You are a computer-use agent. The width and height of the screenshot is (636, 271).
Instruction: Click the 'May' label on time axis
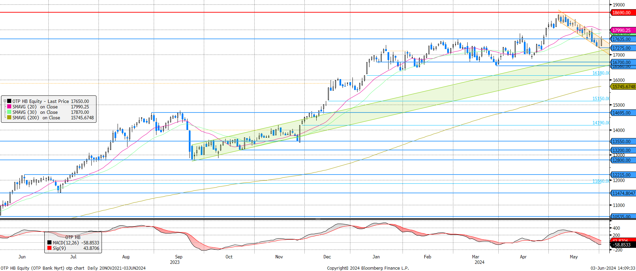(x=574, y=257)
